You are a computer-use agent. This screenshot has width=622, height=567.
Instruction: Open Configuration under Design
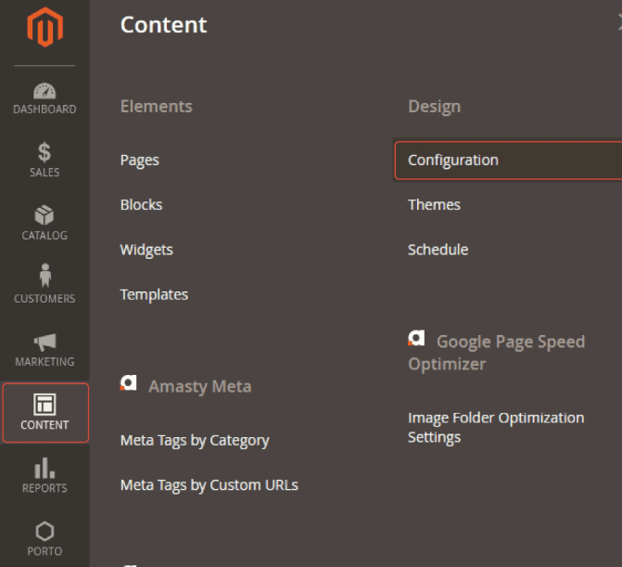tap(509, 160)
